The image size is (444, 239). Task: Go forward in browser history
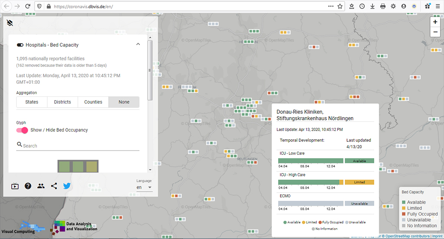(17, 6)
